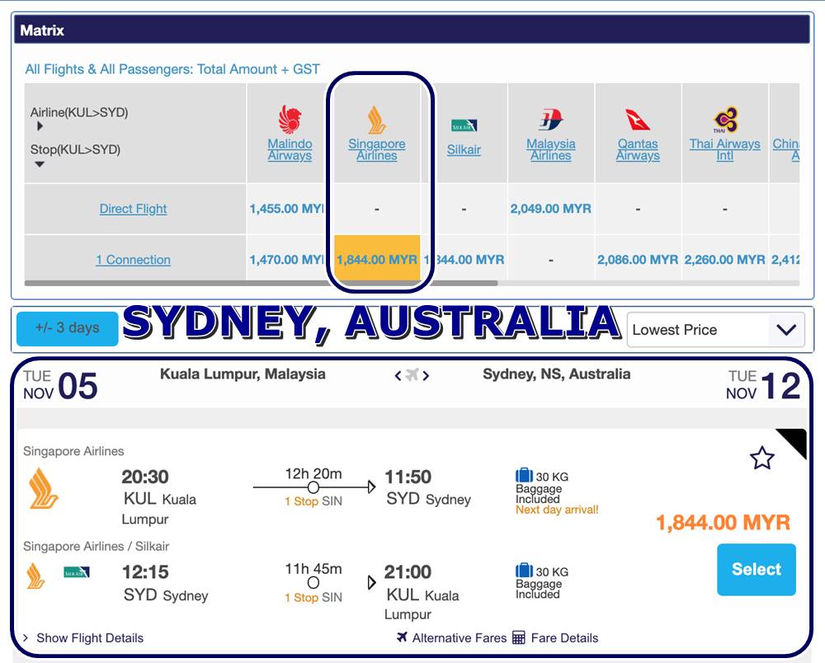Click the Singapore Airlines logo in the matrix header
The height and width of the screenshot is (663, 825).
click(x=377, y=120)
